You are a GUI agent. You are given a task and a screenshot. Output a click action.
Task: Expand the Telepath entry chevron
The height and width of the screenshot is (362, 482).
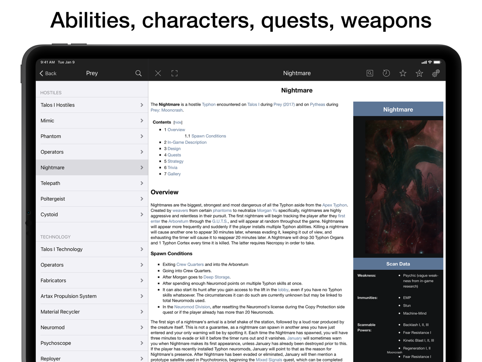click(x=142, y=183)
